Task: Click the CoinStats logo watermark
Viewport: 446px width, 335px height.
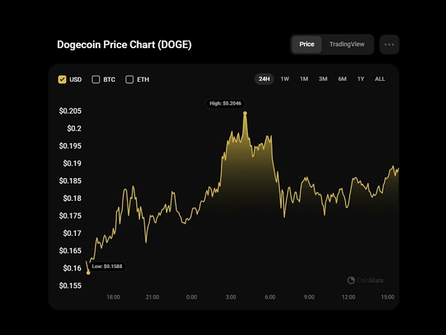Action: pyautogui.click(x=366, y=281)
